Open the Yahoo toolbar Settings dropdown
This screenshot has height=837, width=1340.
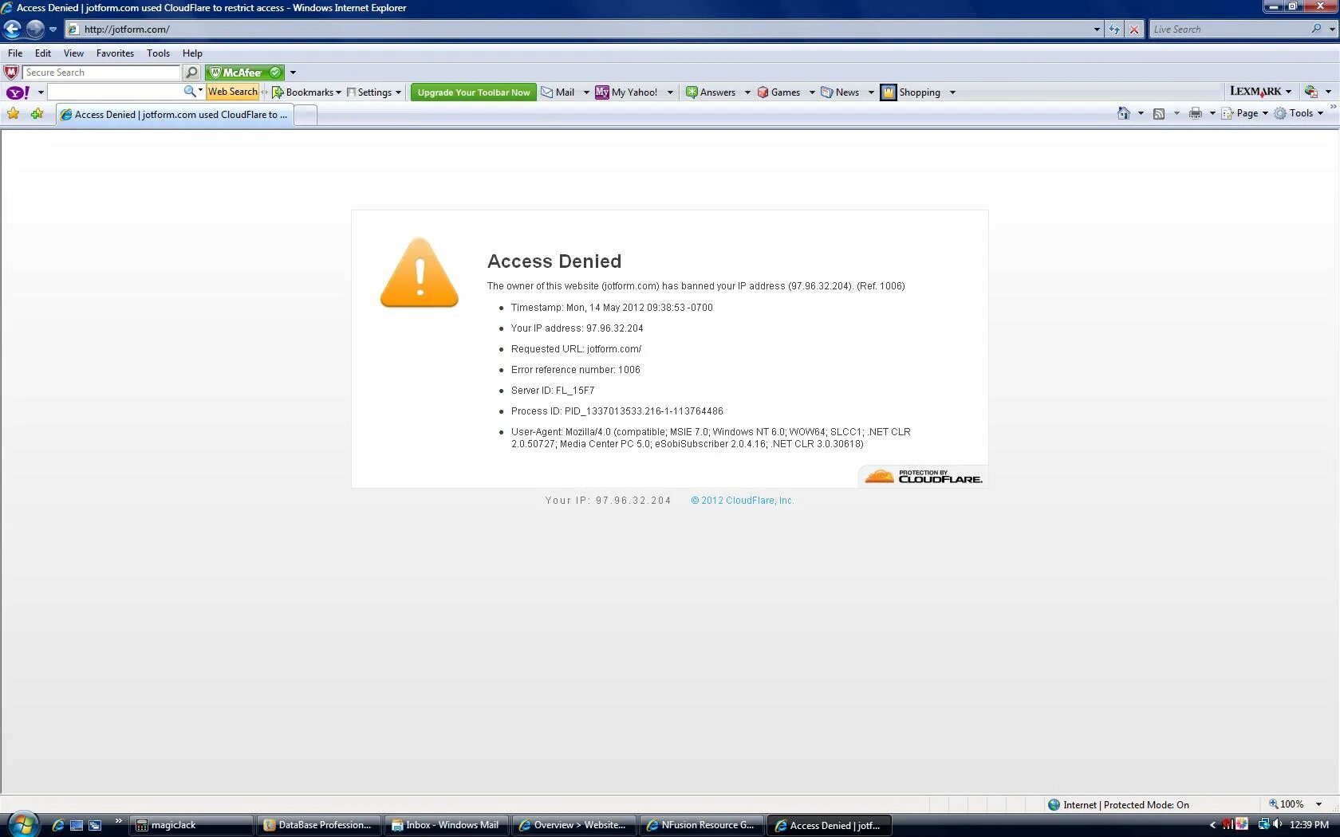pyautogui.click(x=374, y=92)
